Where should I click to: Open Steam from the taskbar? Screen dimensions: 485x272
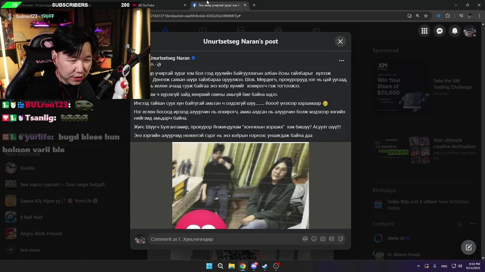coord(265,266)
